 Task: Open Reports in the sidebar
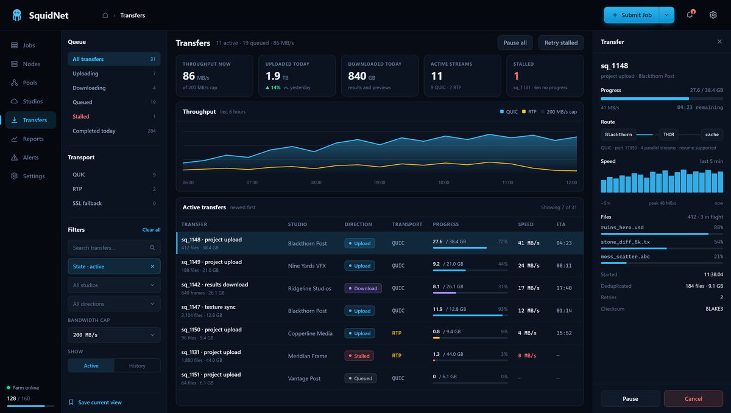click(x=30, y=139)
